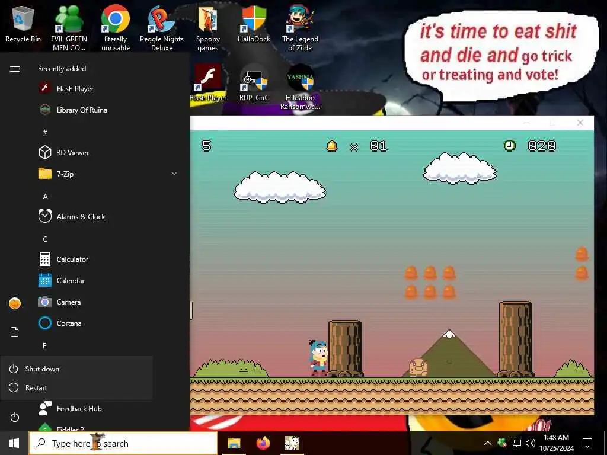Screen dimensions: 607x455
Task: Select Shut down in power menu
Action: tap(76, 369)
